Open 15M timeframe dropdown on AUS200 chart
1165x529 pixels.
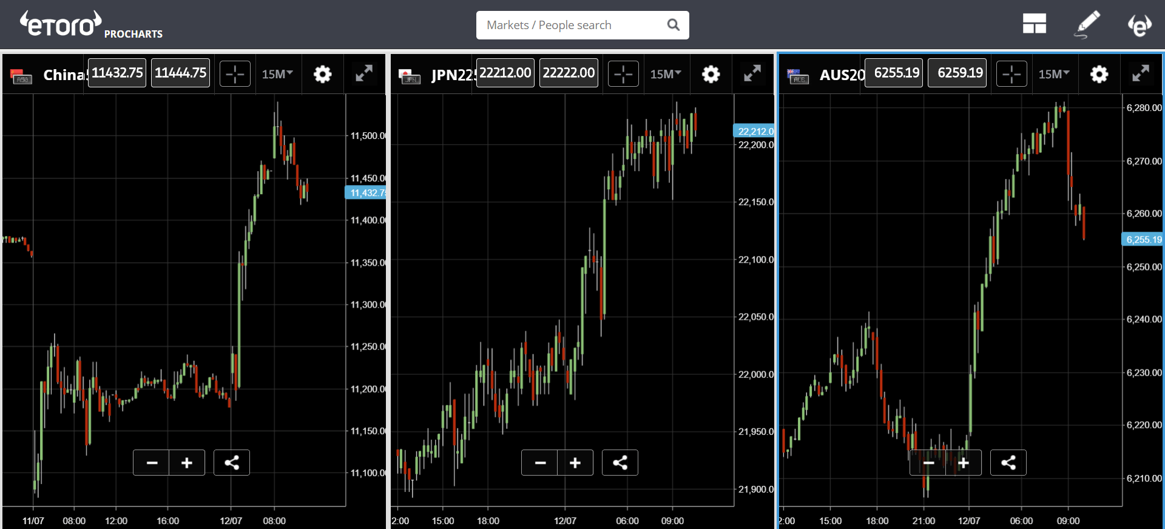pyautogui.click(x=1054, y=74)
